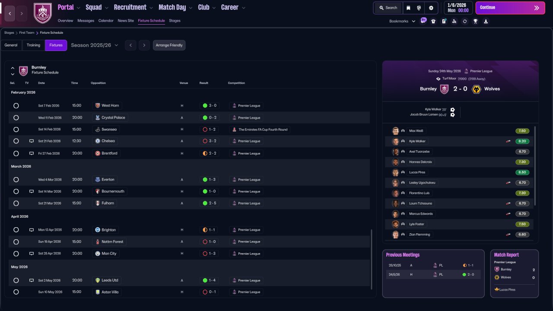Select the West Ham fixture radio button
The image size is (553, 311).
[x=16, y=105]
